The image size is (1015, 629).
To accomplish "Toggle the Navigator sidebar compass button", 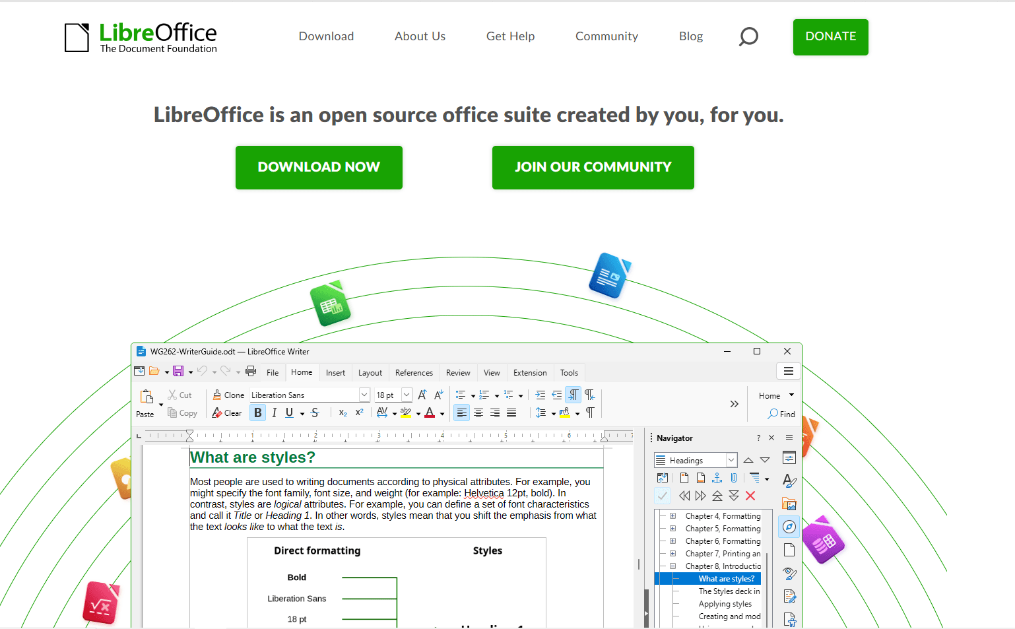I will tap(789, 527).
